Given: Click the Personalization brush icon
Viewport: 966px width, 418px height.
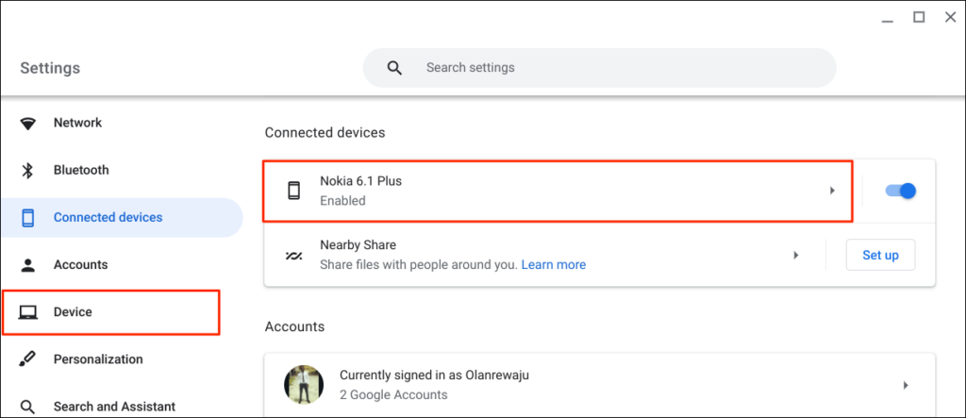Looking at the screenshot, I should click(x=28, y=359).
